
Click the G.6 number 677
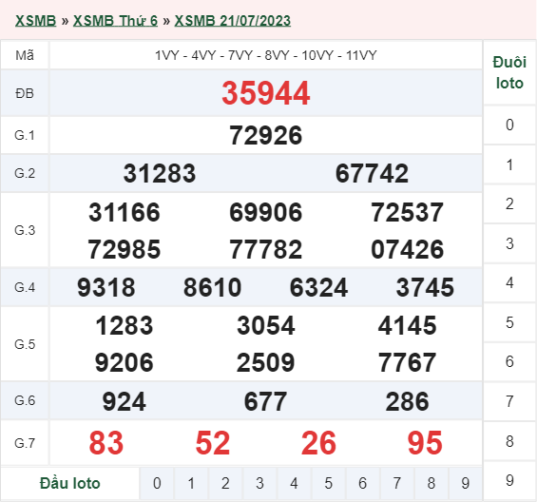266,401
